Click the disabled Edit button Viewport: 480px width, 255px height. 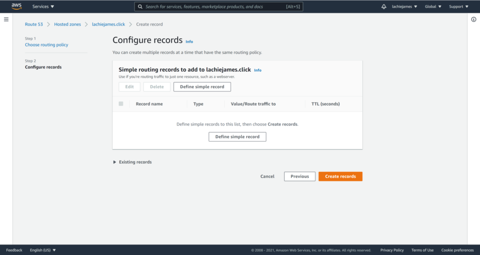[x=129, y=87]
